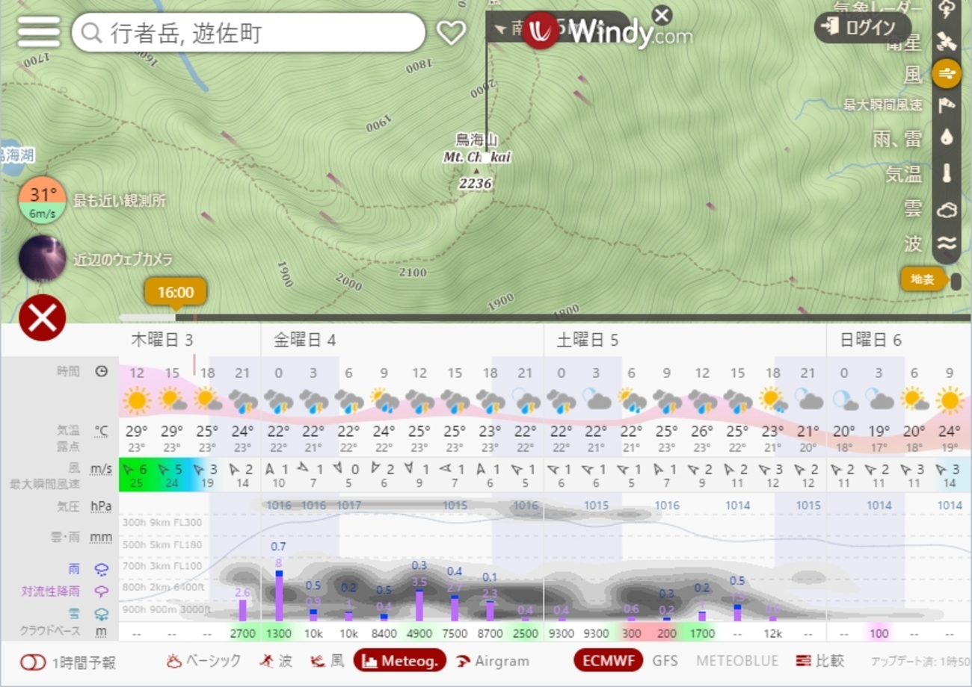The height and width of the screenshot is (687, 972).
Task: Click the アップデート済 update time text
Action: pyautogui.click(x=920, y=662)
